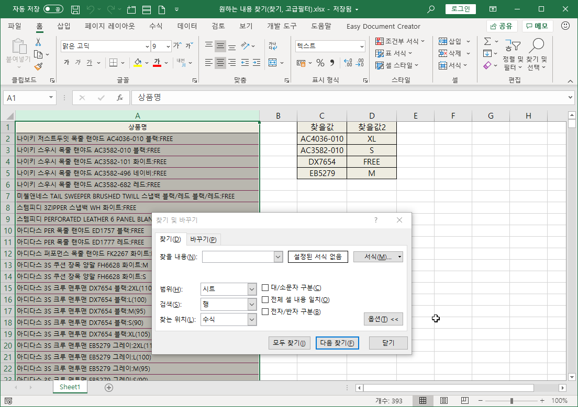Open the 검색 (행) dropdown

click(x=252, y=304)
